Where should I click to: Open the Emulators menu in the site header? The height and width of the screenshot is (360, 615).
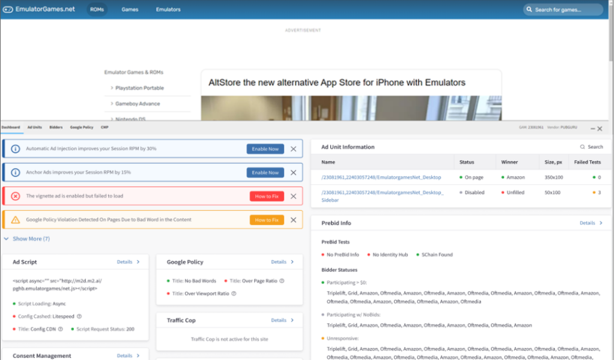click(168, 10)
